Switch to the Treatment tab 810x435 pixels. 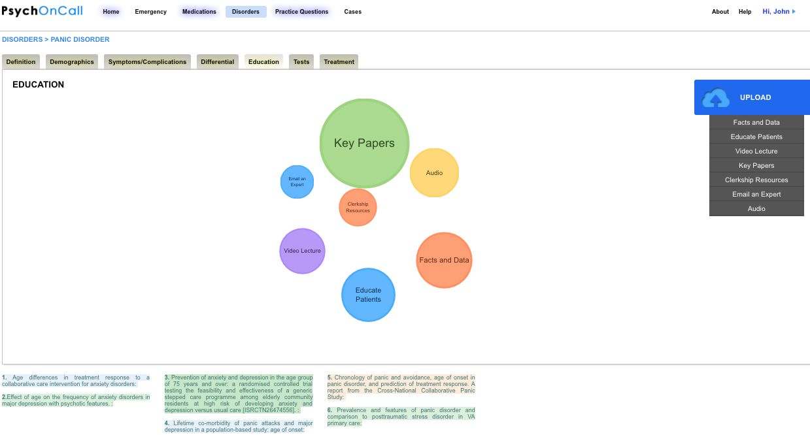pos(339,62)
